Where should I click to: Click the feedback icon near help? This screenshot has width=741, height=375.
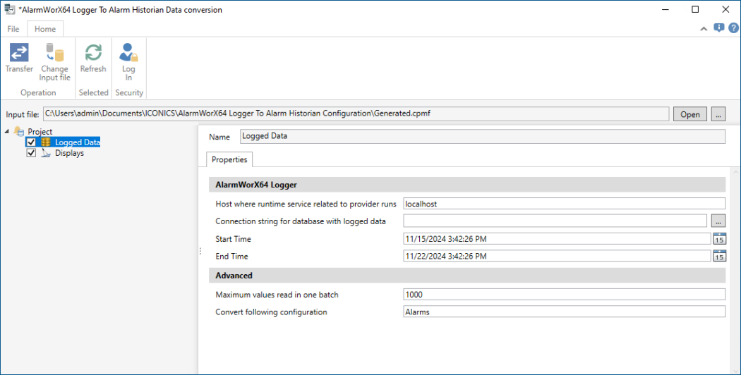tap(718, 28)
